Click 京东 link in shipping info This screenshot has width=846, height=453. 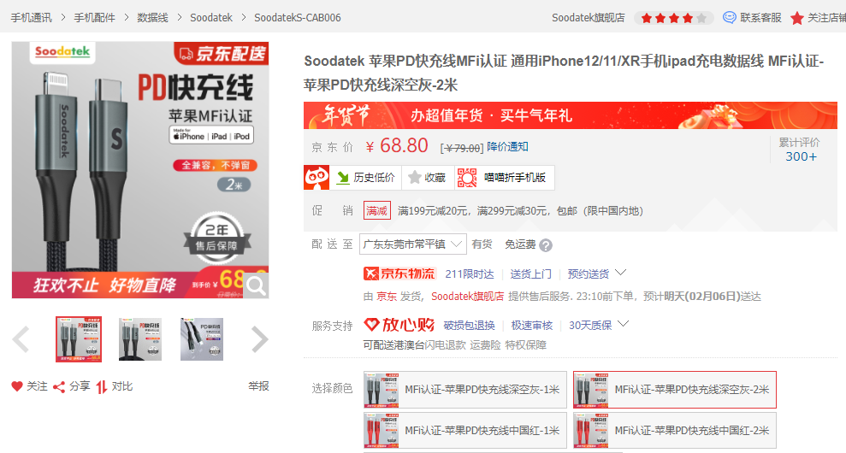(387, 296)
